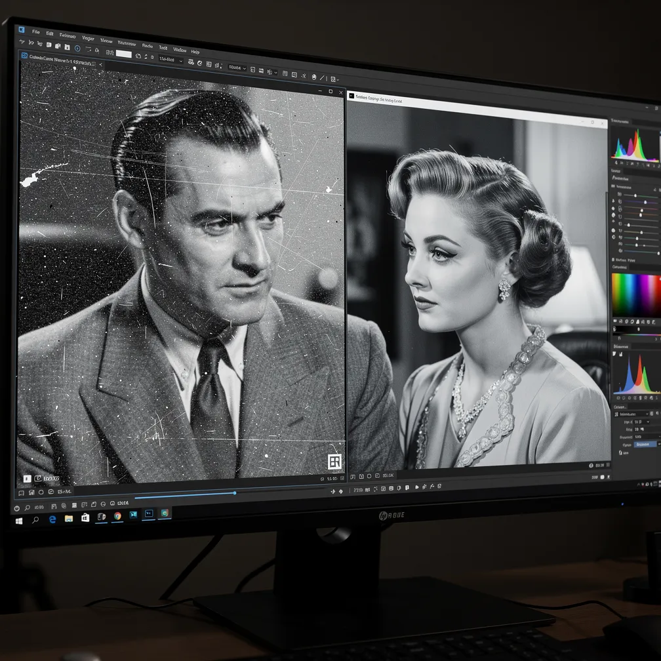
Task: Click the diagonal line tool icon in the toolbar
Action: coord(322,78)
